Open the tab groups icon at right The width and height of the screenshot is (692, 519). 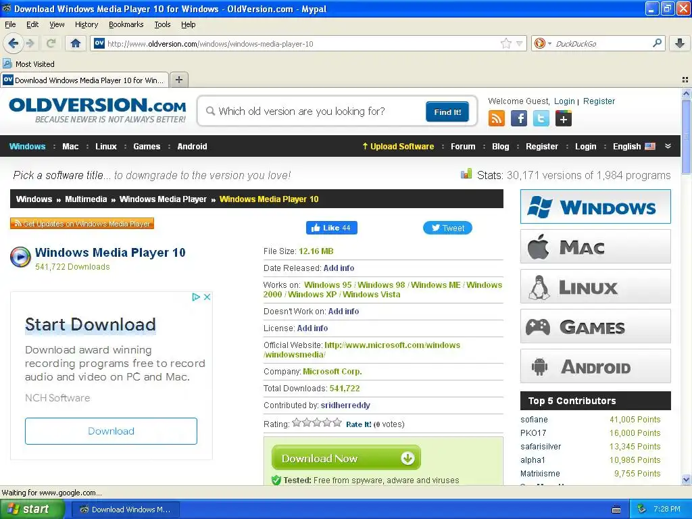(x=685, y=80)
